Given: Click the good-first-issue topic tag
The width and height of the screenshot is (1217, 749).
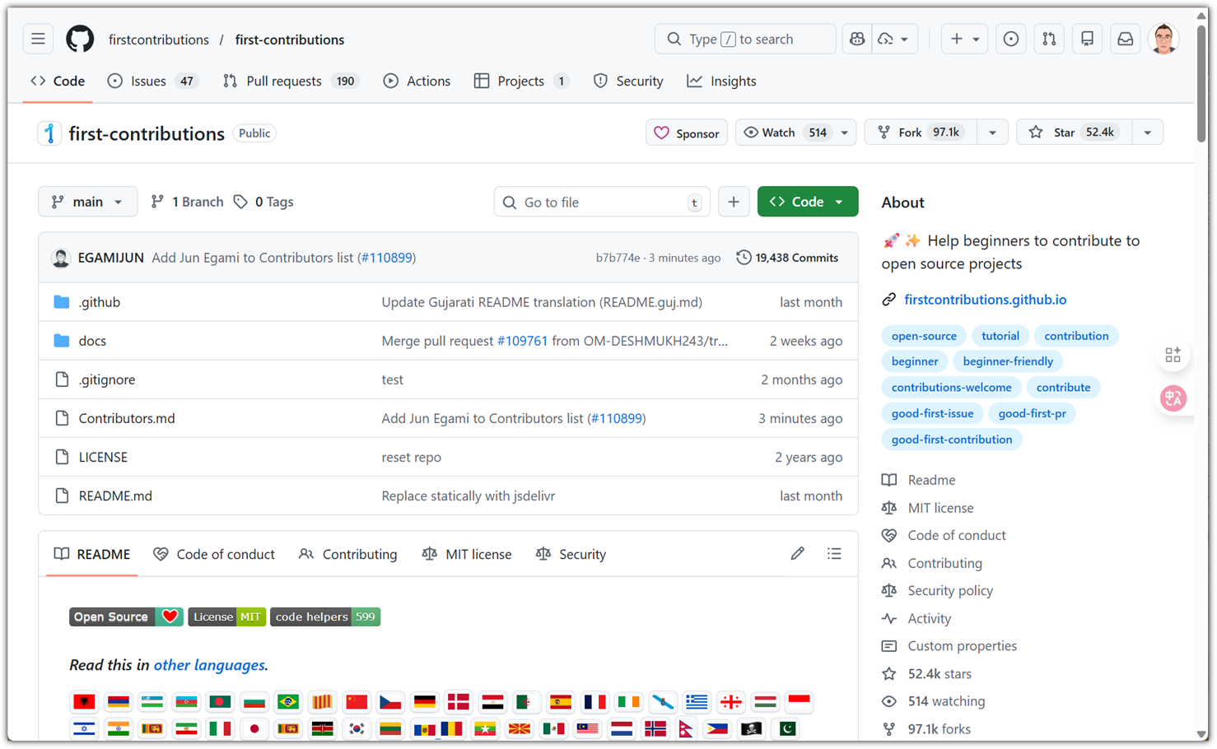Looking at the screenshot, I should 932,413.
